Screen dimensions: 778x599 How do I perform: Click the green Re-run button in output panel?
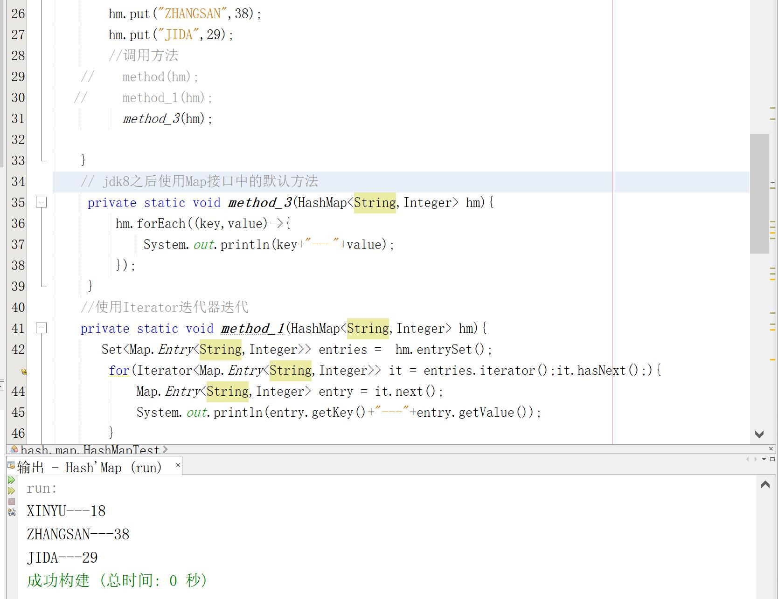point(12,480)
